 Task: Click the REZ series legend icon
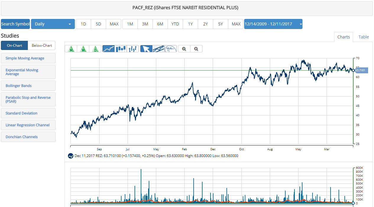pos(71,156)
